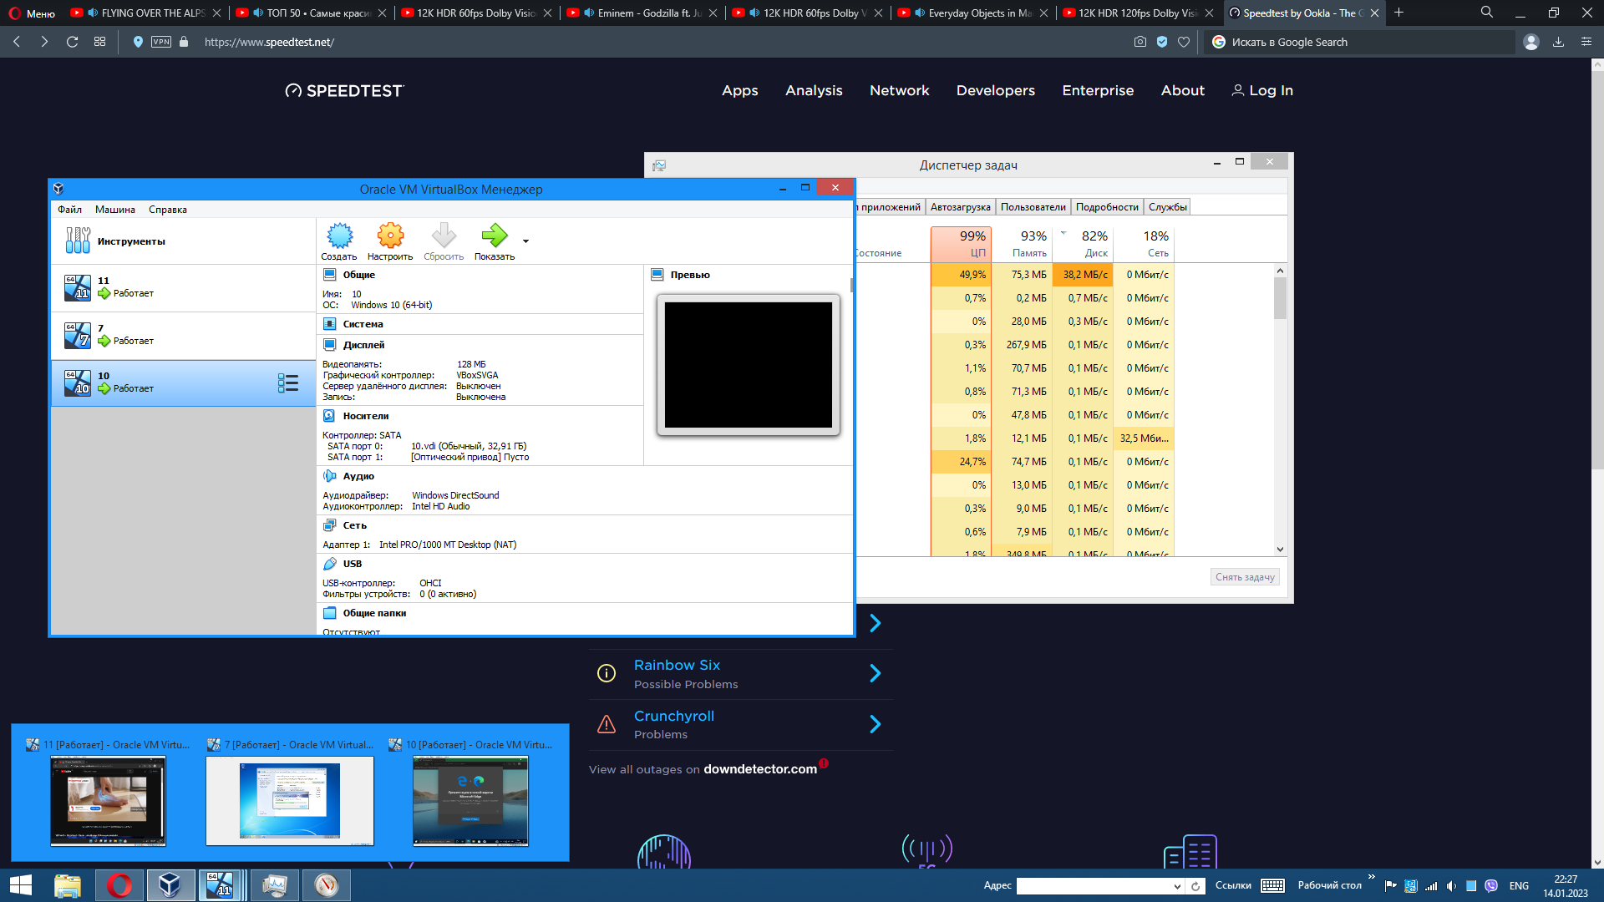Switch to Службы tab in Task Manager

1167,207
